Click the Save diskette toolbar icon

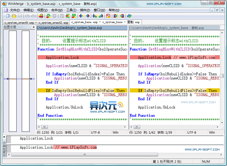(x=20, y=16)
